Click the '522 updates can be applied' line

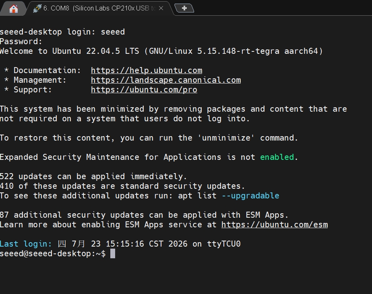[93, 176]
